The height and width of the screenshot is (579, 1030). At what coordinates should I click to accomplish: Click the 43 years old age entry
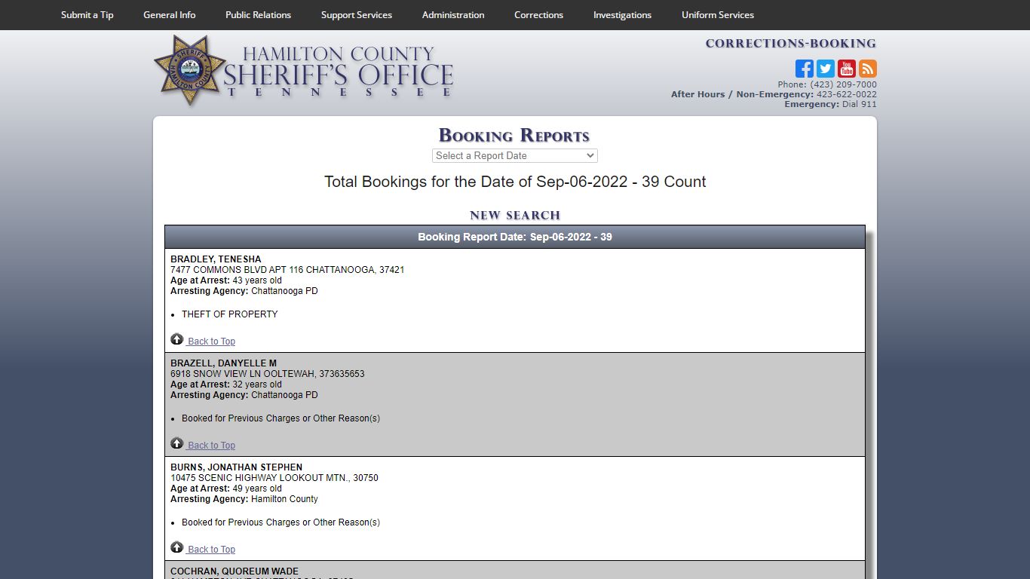(x=257, y=280)
